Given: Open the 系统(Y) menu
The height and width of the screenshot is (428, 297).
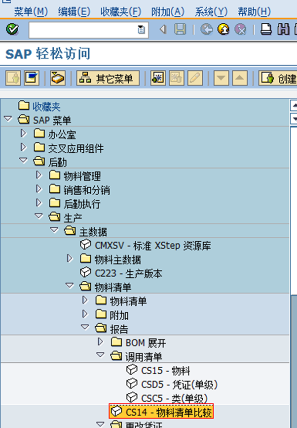Looking at the screenshot, I should tap(211, 12).
